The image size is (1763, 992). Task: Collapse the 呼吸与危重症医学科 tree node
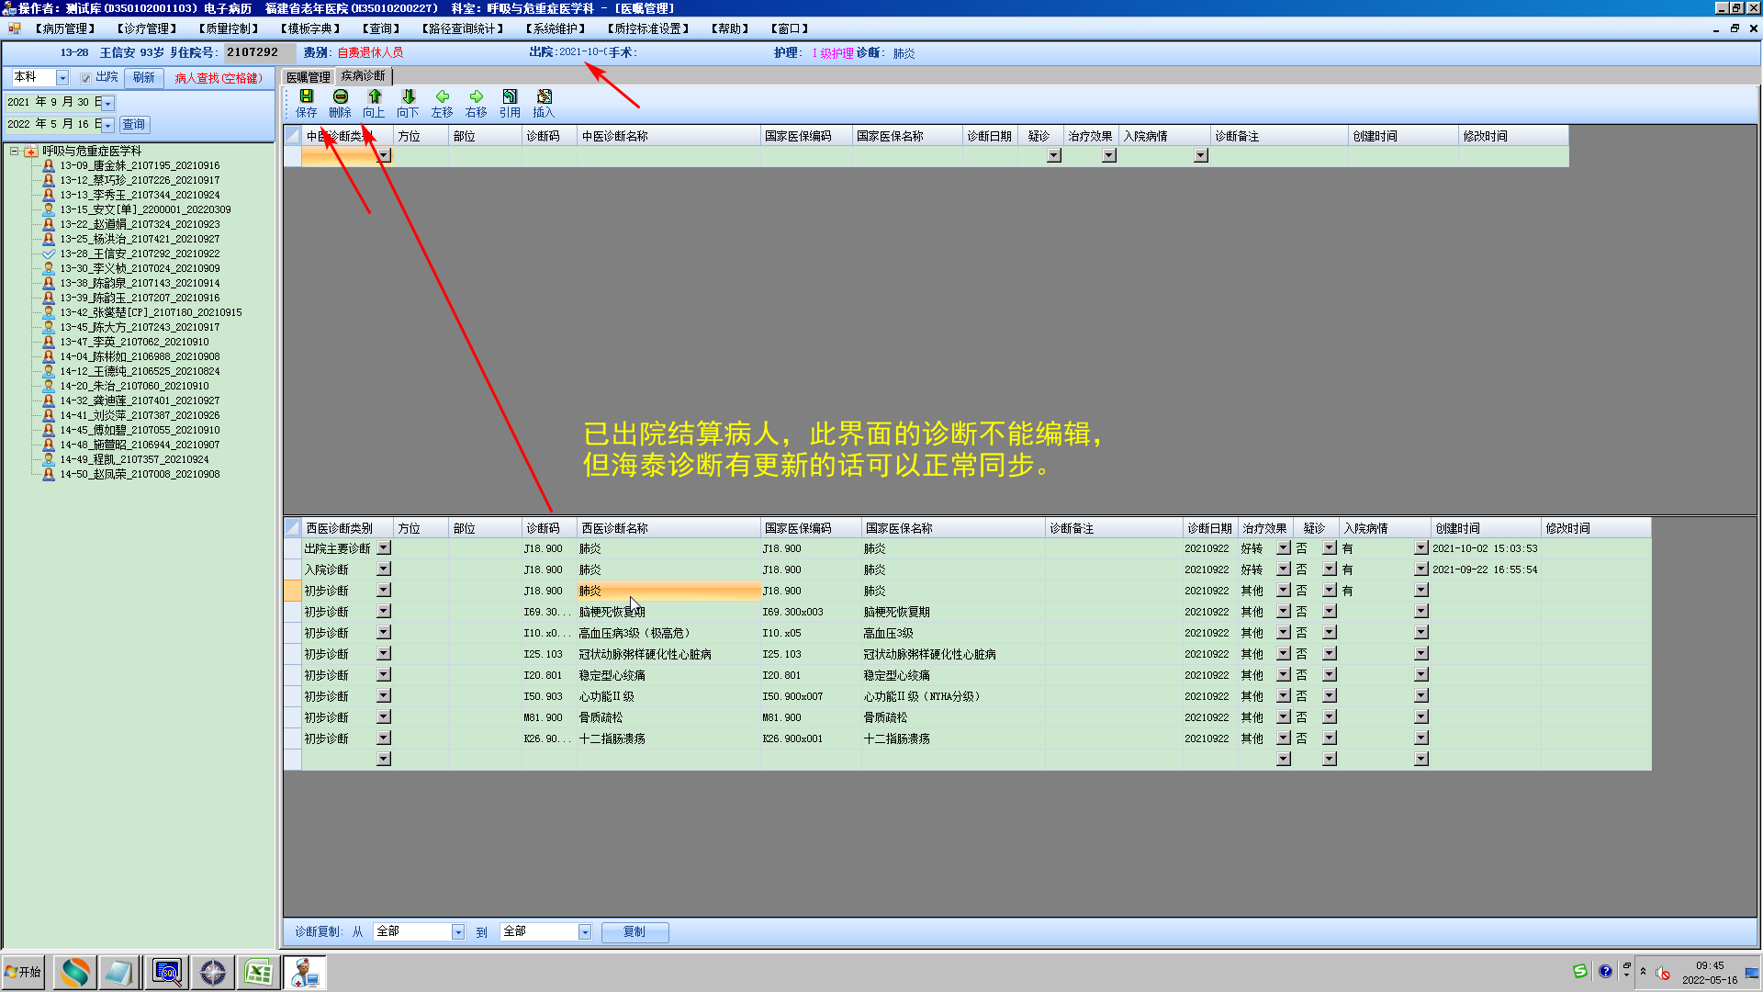coord(15,151)
